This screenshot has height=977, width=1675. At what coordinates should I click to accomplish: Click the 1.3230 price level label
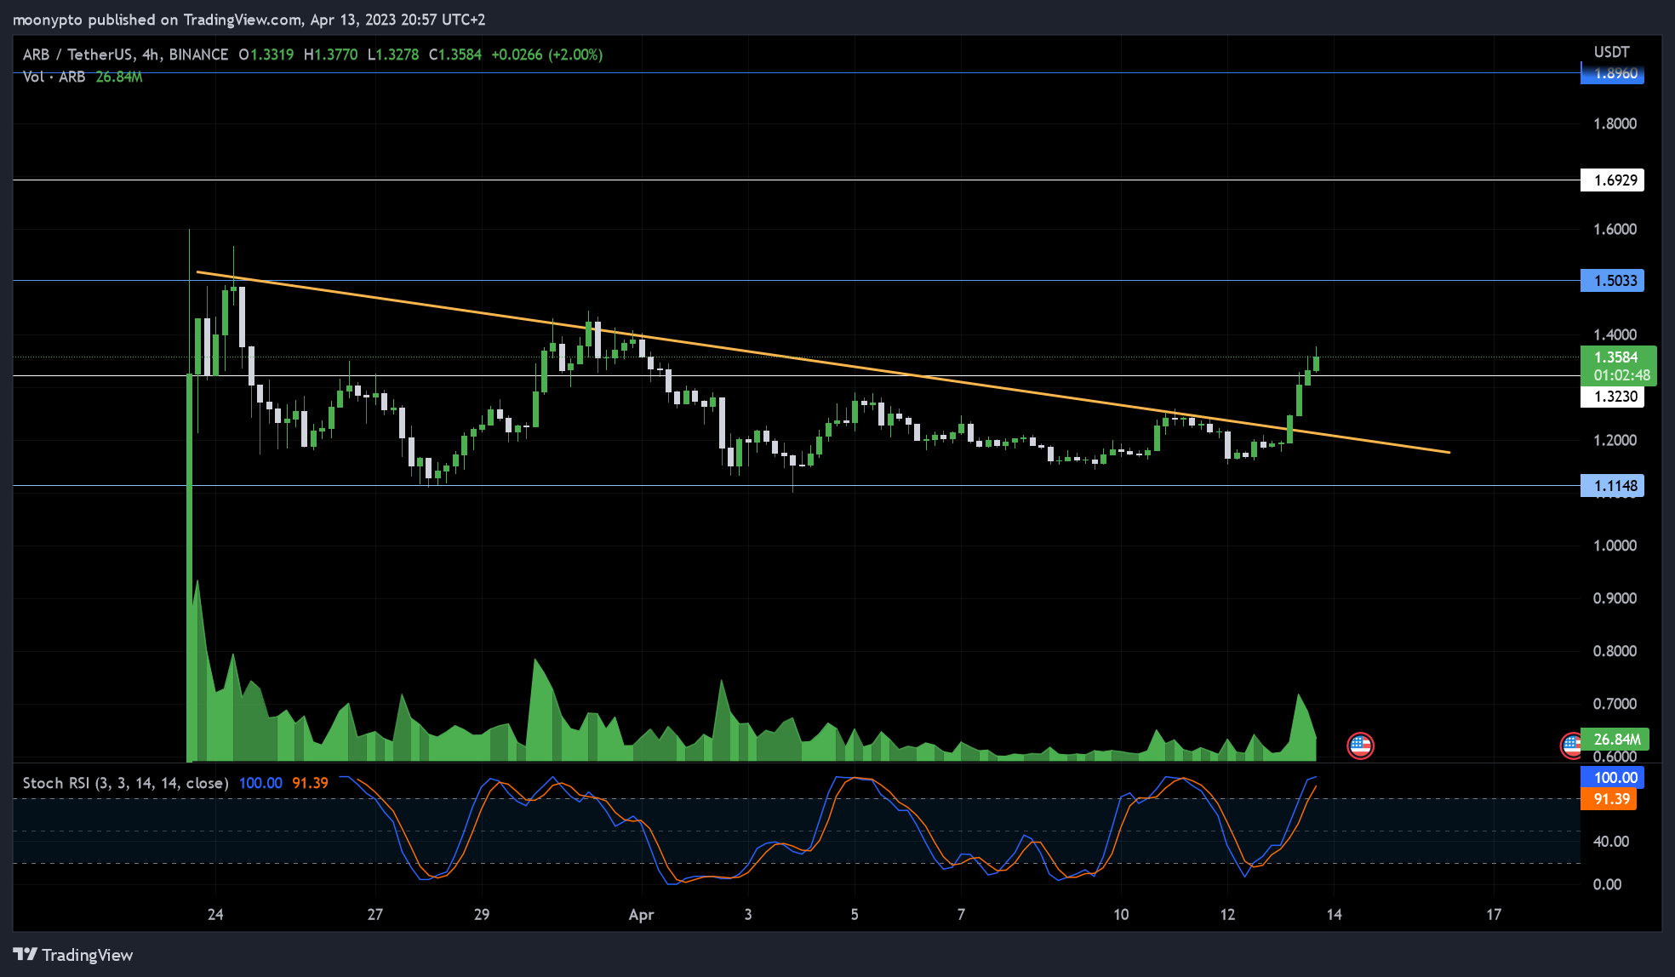point(1612,397)
